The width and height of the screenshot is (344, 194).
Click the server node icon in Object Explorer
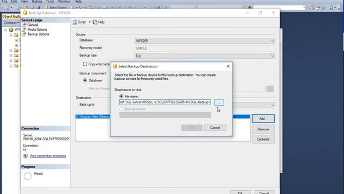pyautogui.click(x=11, y=30)
